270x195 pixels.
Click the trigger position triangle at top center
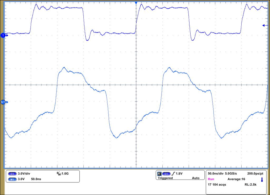pyautogui.click(x=136, y=3)
